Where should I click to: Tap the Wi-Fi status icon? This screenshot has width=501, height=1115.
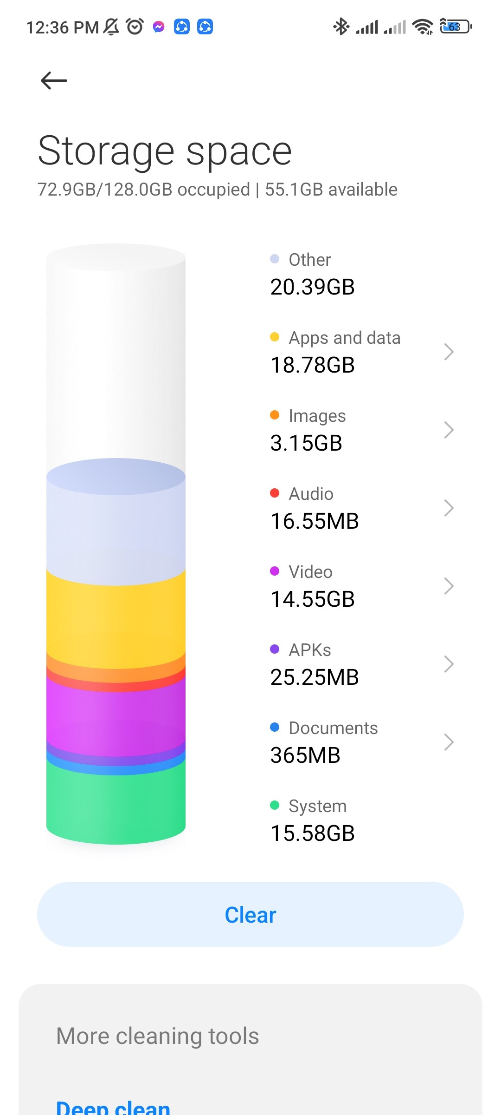[423, 26]
